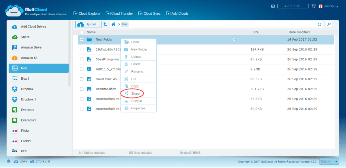Click the Box breadcrumb
Viewport: 346px width, 168px height.
click(x=125, y=24)
